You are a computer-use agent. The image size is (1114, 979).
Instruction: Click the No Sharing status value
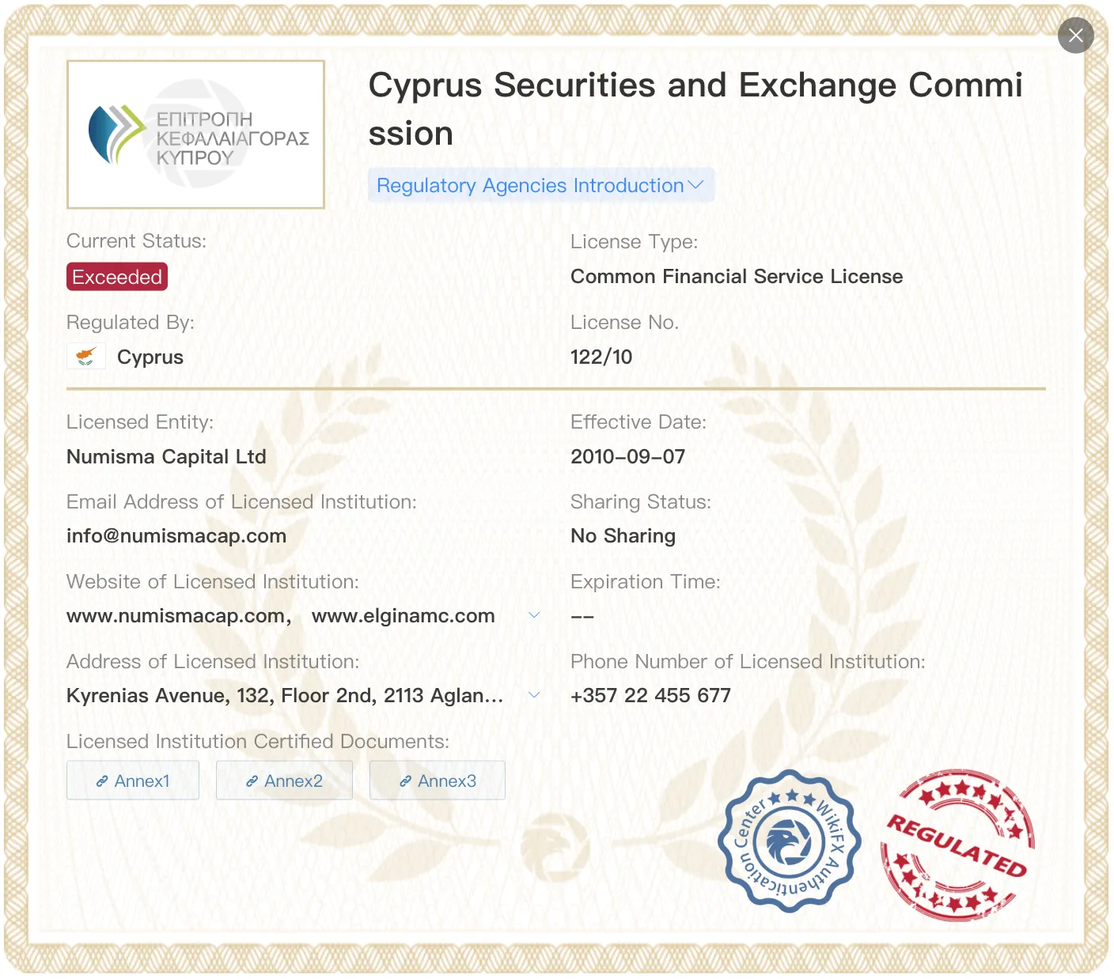623,536
